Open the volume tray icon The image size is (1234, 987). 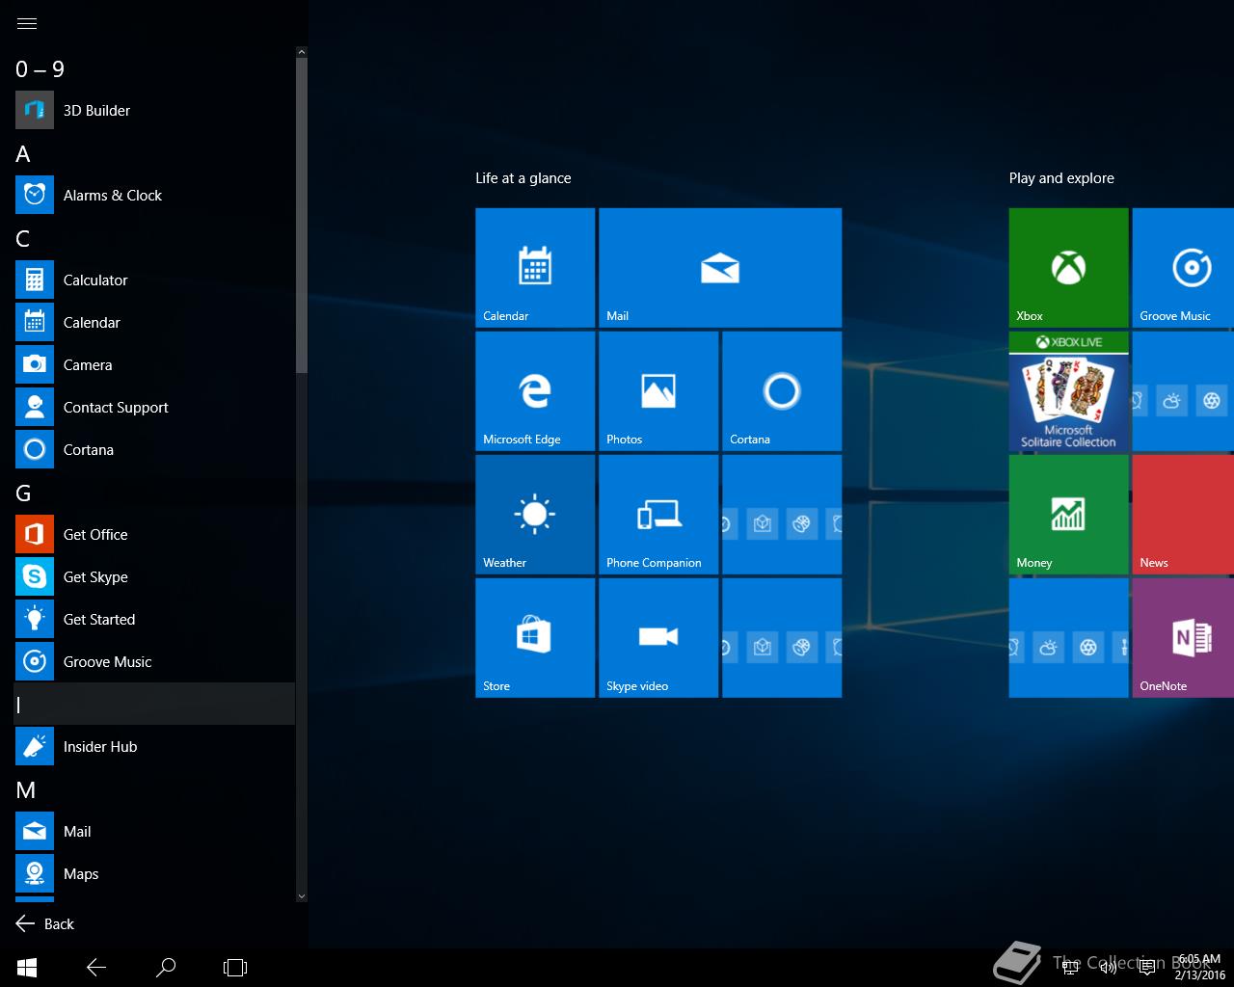[x=1109, y=967]
